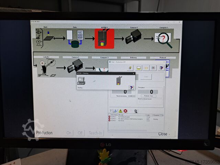Click the Close button at bottom right

pyautogui.click(x=163, y=134)
